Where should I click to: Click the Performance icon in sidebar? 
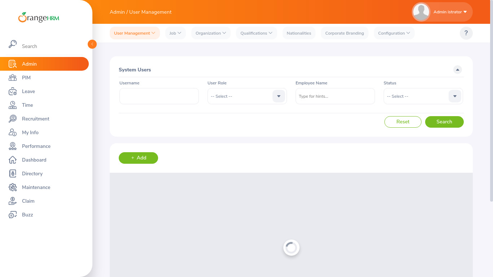click(x=13, y=146)
